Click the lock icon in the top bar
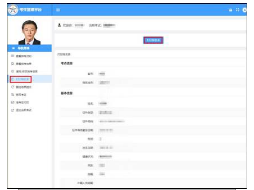 tap(231, 10)
